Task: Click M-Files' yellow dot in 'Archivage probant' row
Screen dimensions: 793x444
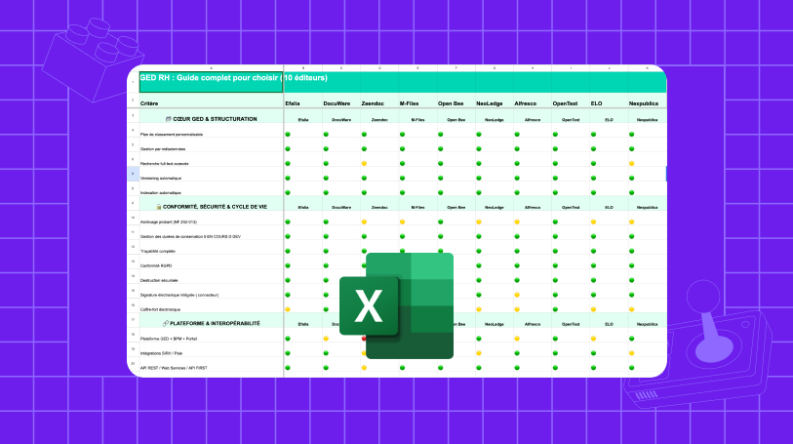Action: click(402, 222)
